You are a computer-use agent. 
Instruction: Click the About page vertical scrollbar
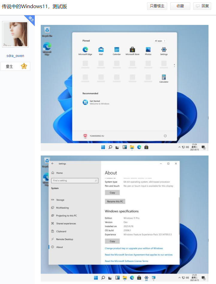coord(179,216)
